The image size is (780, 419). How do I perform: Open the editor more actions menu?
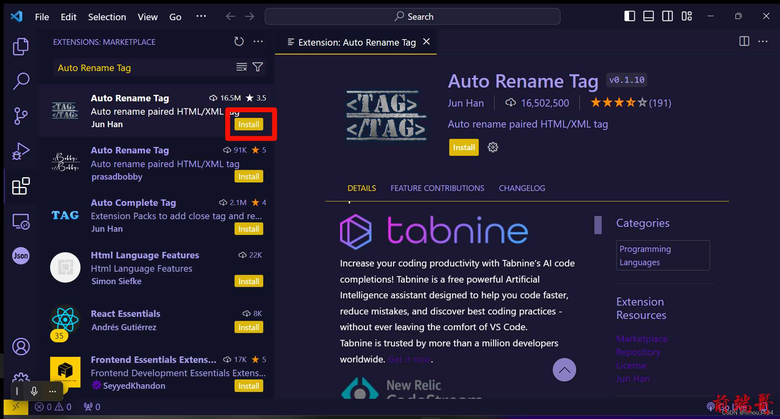pyautogui.click(x=763, y=42)
